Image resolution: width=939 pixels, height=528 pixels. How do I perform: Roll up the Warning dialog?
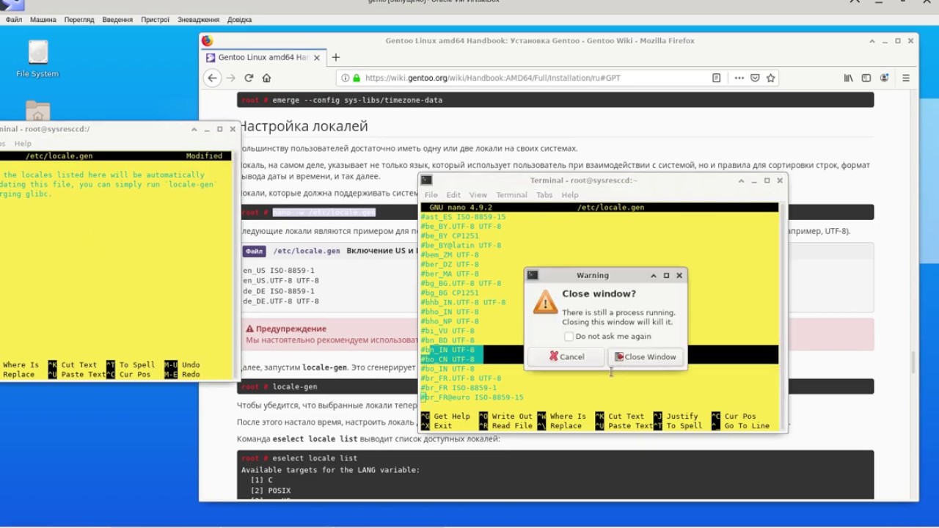click(x=653, y=276)
